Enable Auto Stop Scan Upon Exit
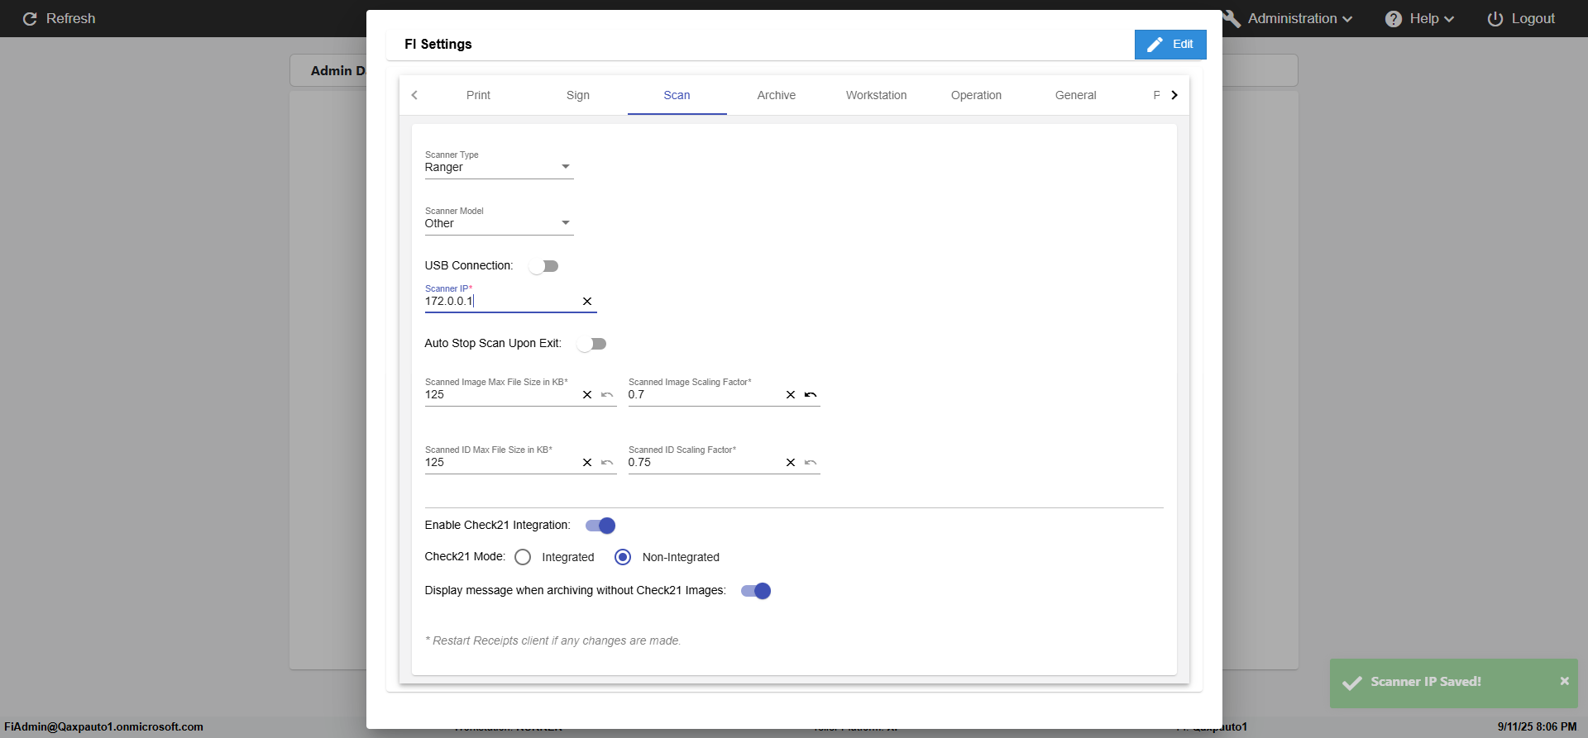This screenshot has width=1588, height=738. tap(591, 344)
